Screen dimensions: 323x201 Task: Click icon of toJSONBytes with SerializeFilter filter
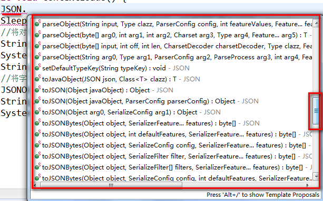click(x=37, y=156)
